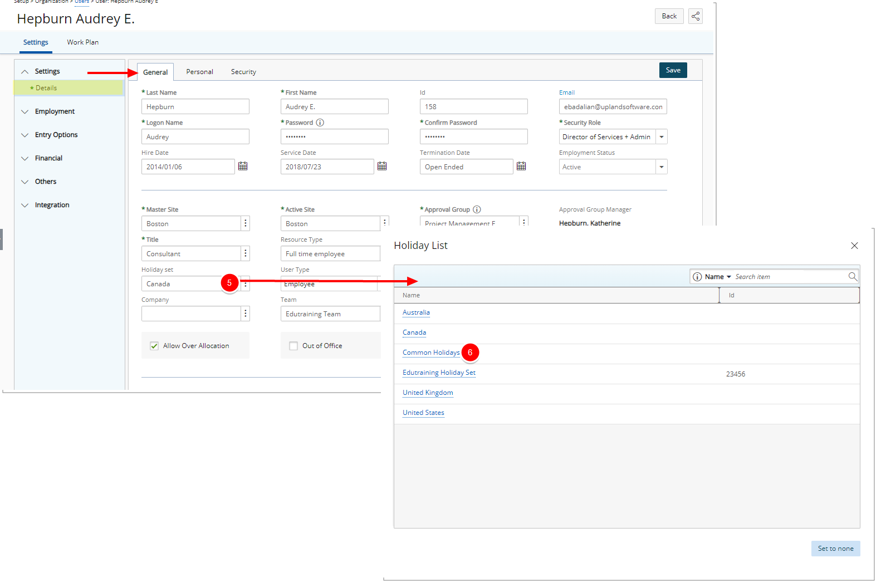The height and width of the screenshot is (587, 881).
Task: Open the Service Date calendar picker
Action: pyautogui.click(x=382, y=166)
